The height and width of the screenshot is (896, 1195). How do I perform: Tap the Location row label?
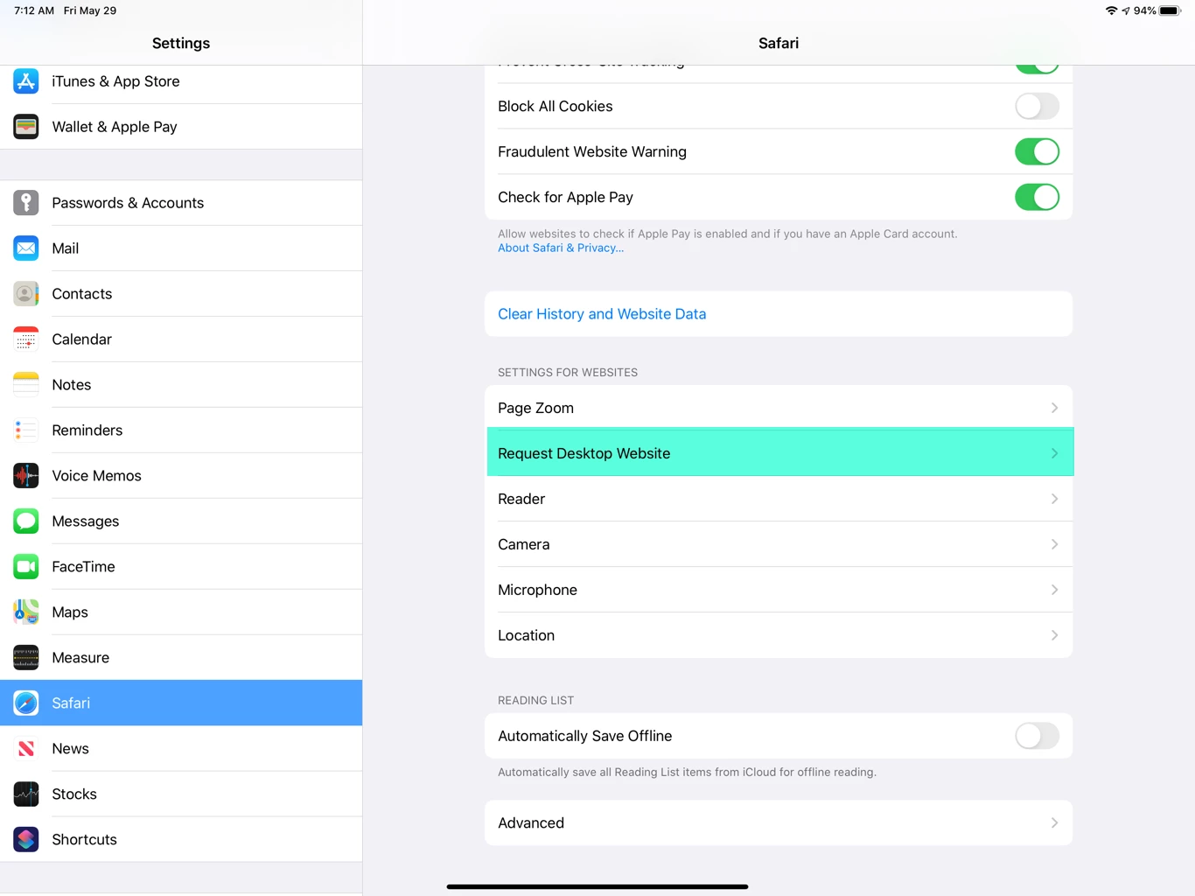coord(526,636)
